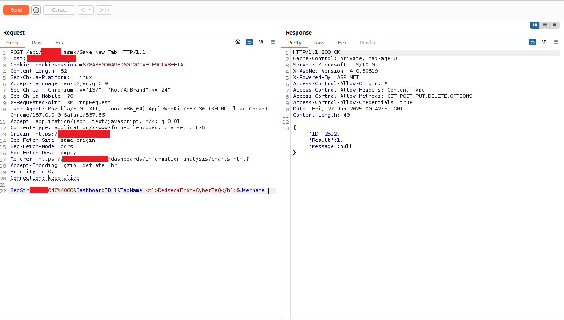The width and height of the screenshot is (564, 320).
Task: Switch Request panel to Hex tab
Action: coord(60,43)
